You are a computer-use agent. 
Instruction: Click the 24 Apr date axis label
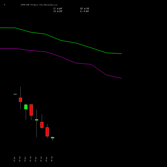(30, 159)
